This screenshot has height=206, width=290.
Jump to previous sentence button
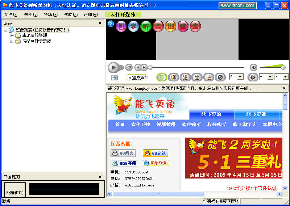(x=138, y=68)
